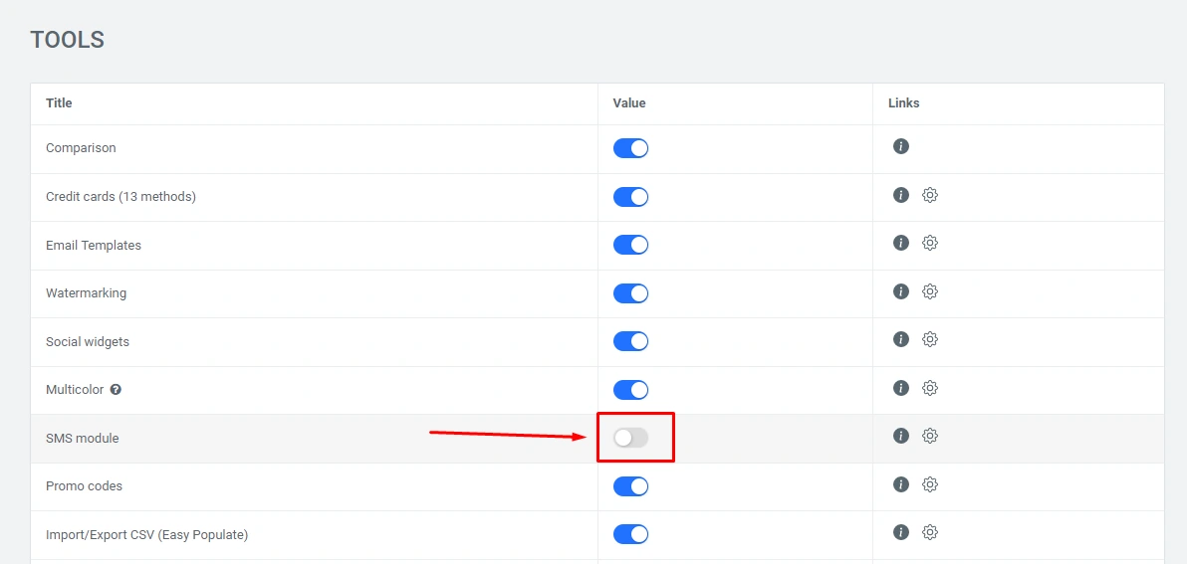Click SMS module info icon
Viewport: 1187px width, 564px height.
901,436
